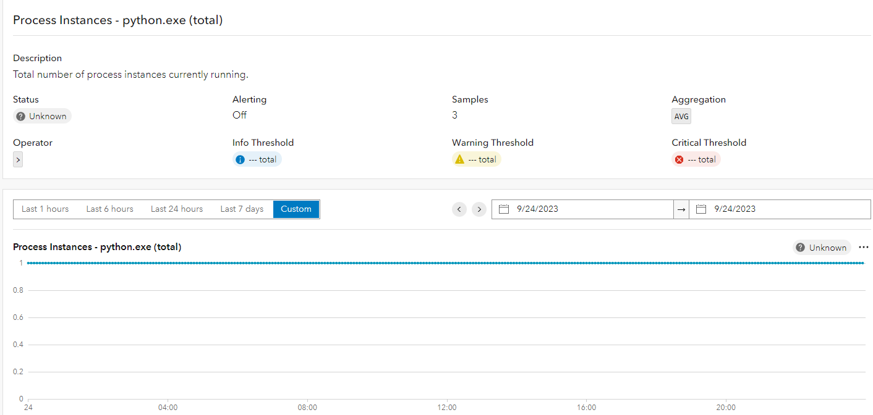The width and height of the screenshot is (873, 415).
Task: Click the previous time period arrow button
Action: [459, 209]
